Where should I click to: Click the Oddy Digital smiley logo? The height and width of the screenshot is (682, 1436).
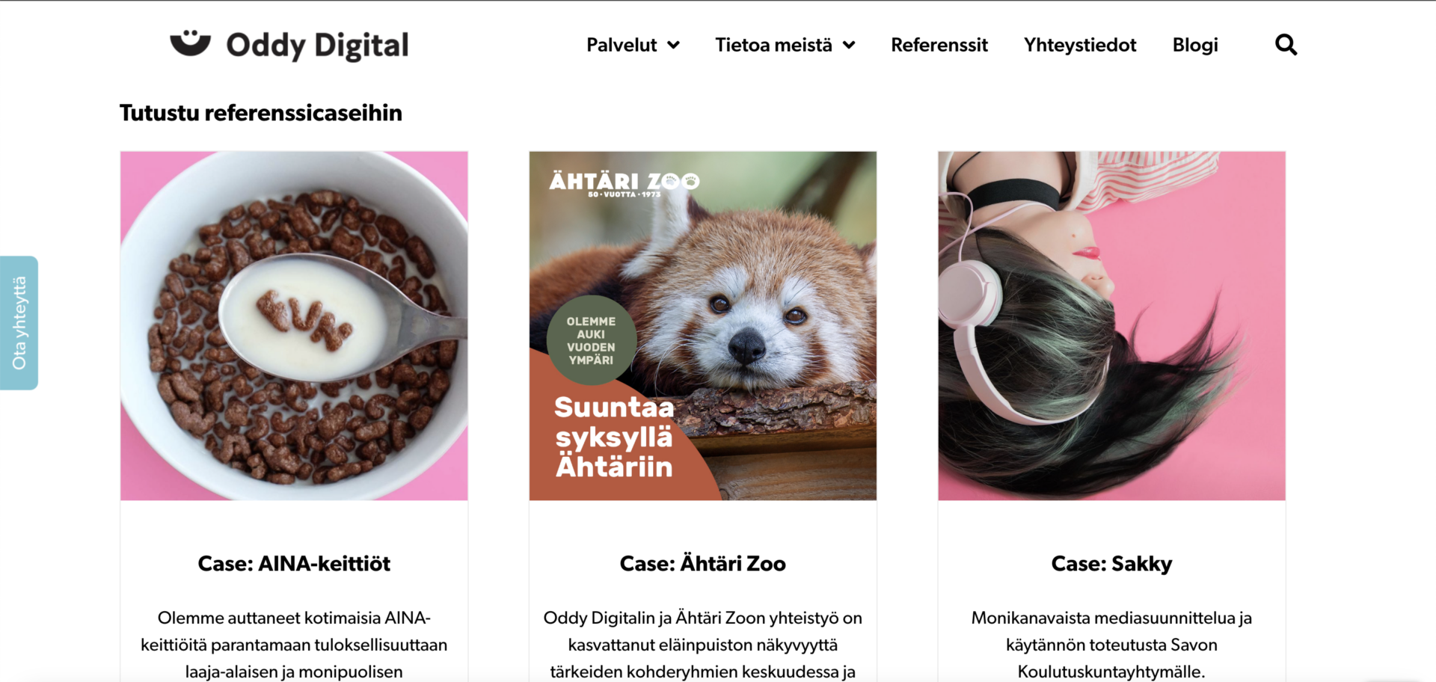click(190, 43)
